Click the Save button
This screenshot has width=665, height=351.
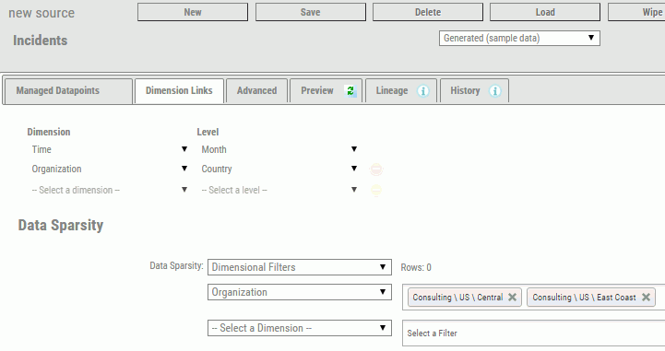tap(311, 12)
